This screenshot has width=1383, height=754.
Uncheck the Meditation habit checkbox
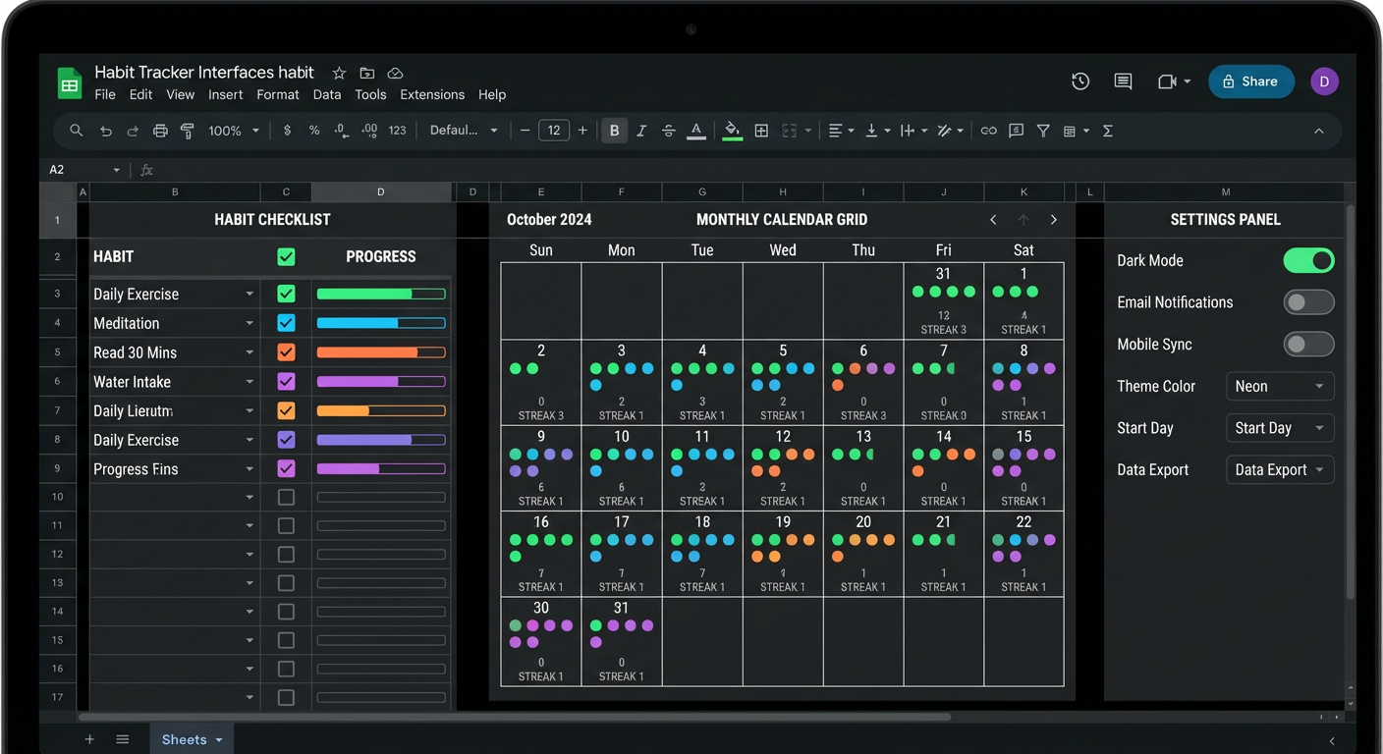pyautogui.click(x=286, y=323)
